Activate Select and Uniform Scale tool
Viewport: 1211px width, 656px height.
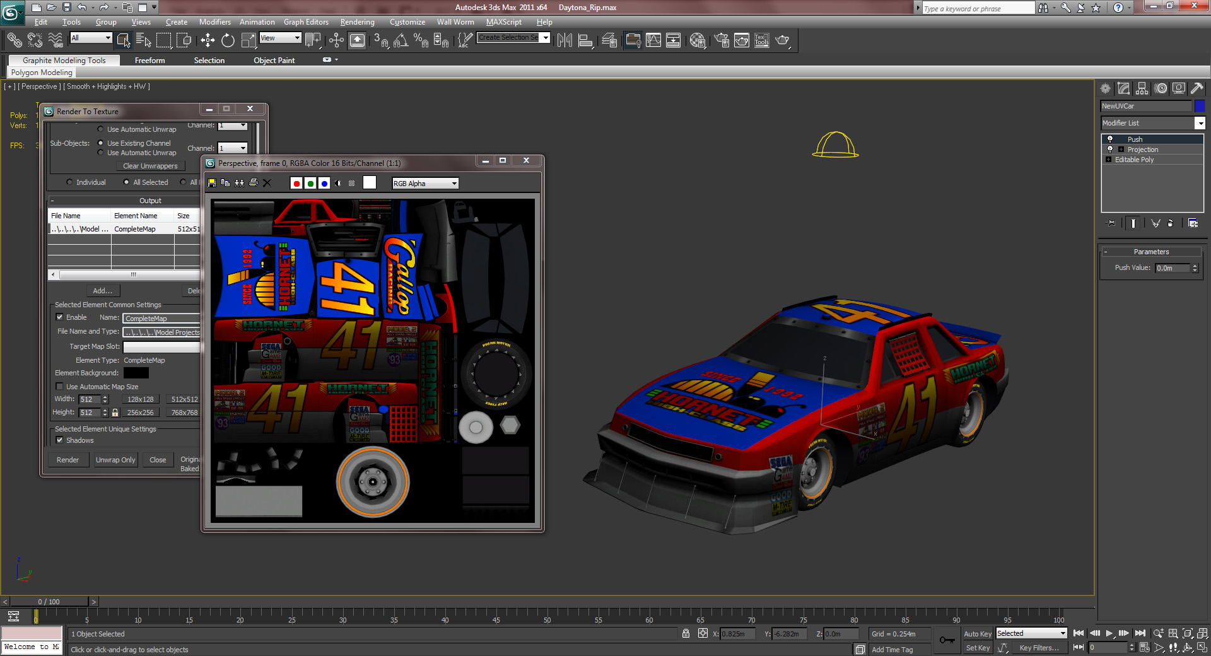(x=249, y=40)
